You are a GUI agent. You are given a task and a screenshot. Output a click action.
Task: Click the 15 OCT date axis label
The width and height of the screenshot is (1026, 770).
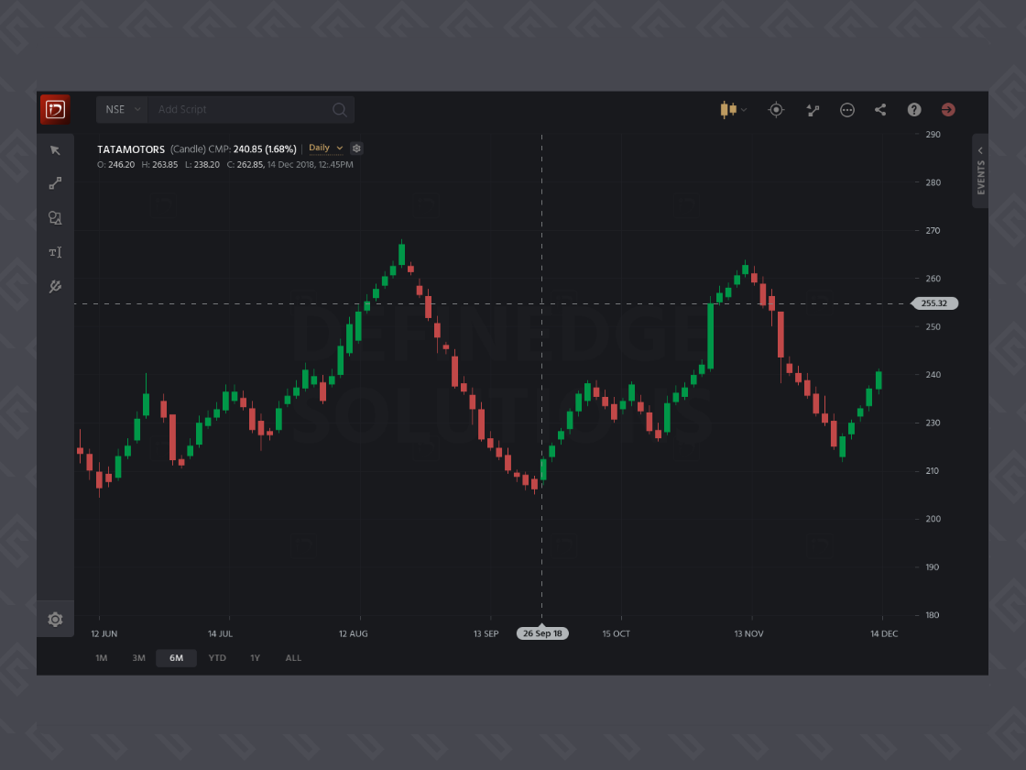click(x=617, y=633)
